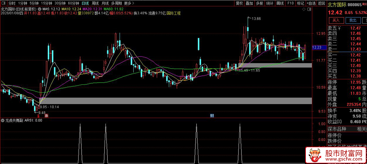Click the 国际工程 sector link
Viewport: 367px width, 164px height.
[x=173, y=13]
